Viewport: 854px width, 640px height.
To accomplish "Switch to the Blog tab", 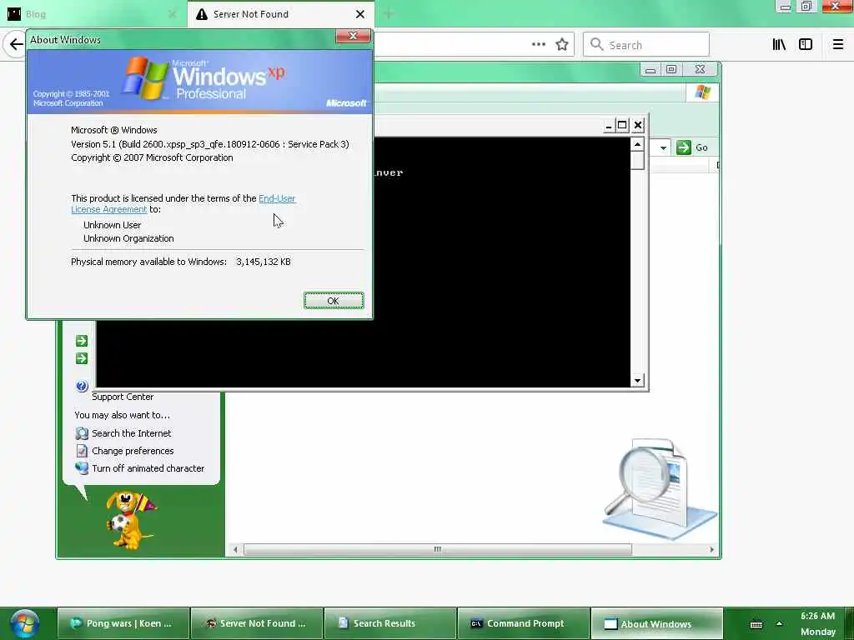I will tap(93, 14).
